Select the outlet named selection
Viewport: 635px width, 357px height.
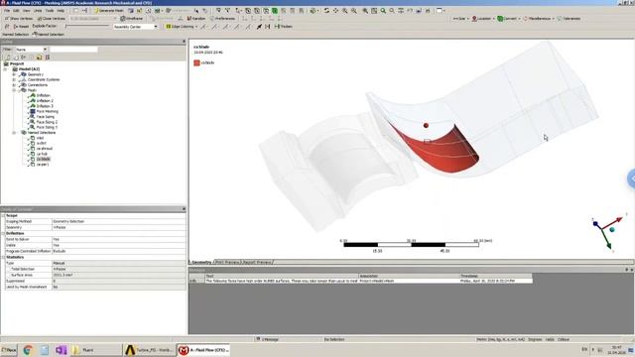point(41,143)
